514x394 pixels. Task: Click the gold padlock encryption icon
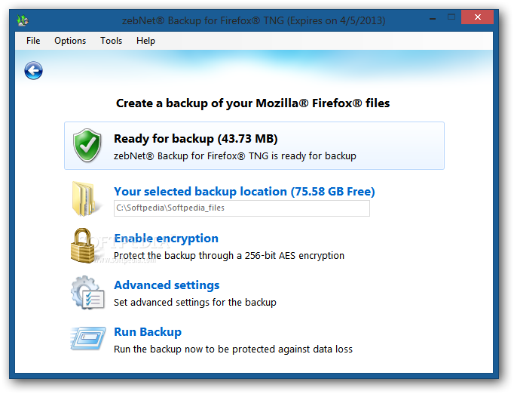83,246
